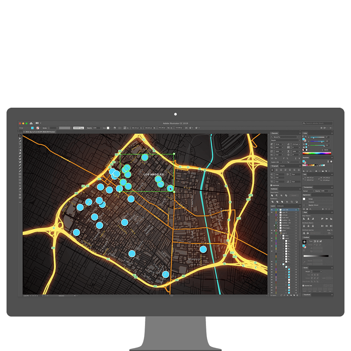Click the Exclude shape mode icon
This screenshot has height=351, width=351.
286,195
